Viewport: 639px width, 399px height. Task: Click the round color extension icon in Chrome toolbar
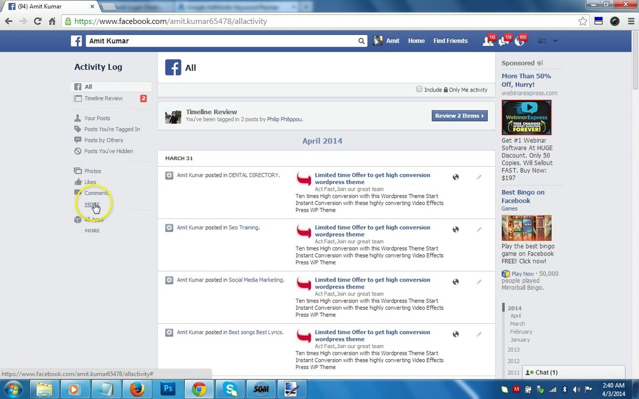[x=615, y=21]
